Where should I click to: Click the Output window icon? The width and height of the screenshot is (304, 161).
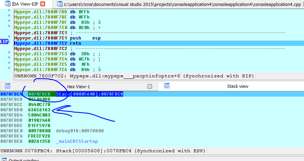tap(4, 160)
